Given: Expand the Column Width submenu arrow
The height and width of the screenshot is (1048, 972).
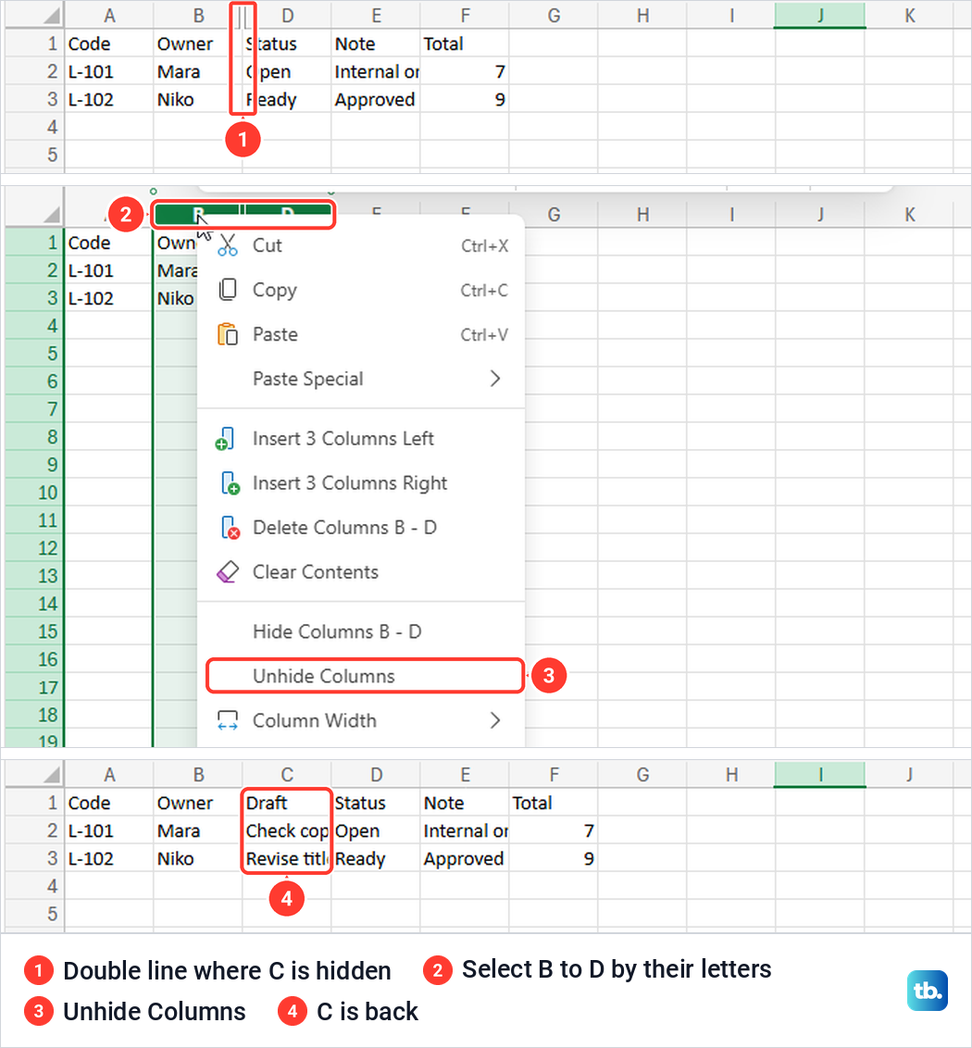Looking at the screenshot, I should pos(494,720).
